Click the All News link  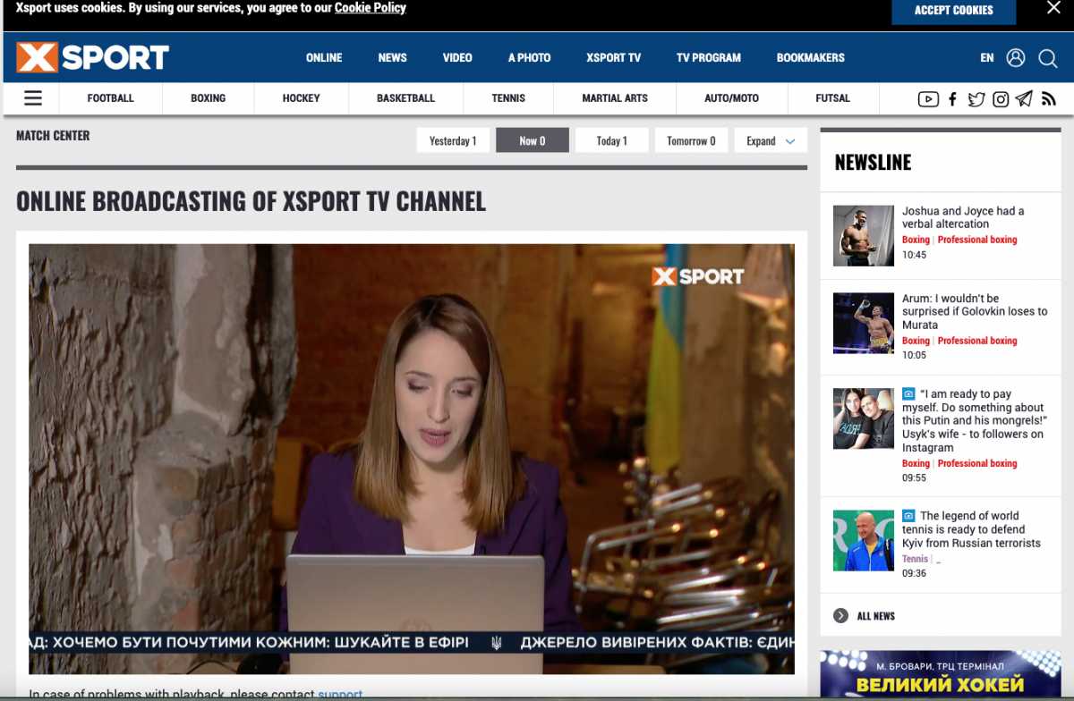tap(876, 616)
